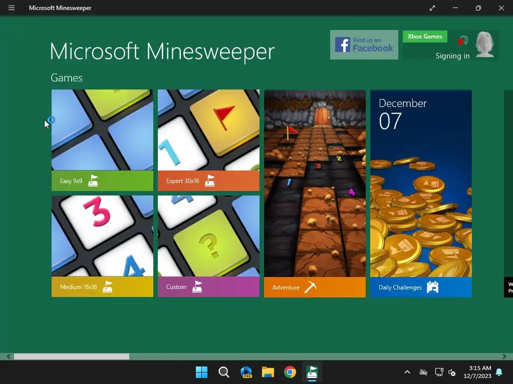Click the flag icon on Expert 30x16 label

pyautogui.click(x=210, y=180)
